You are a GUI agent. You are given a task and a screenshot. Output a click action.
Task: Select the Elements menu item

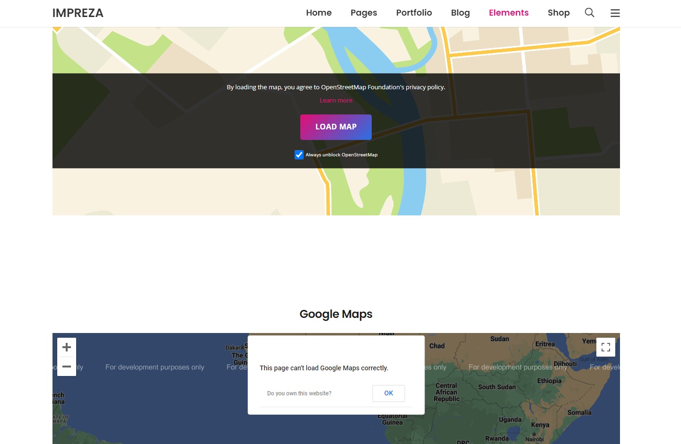coord(509,13)
